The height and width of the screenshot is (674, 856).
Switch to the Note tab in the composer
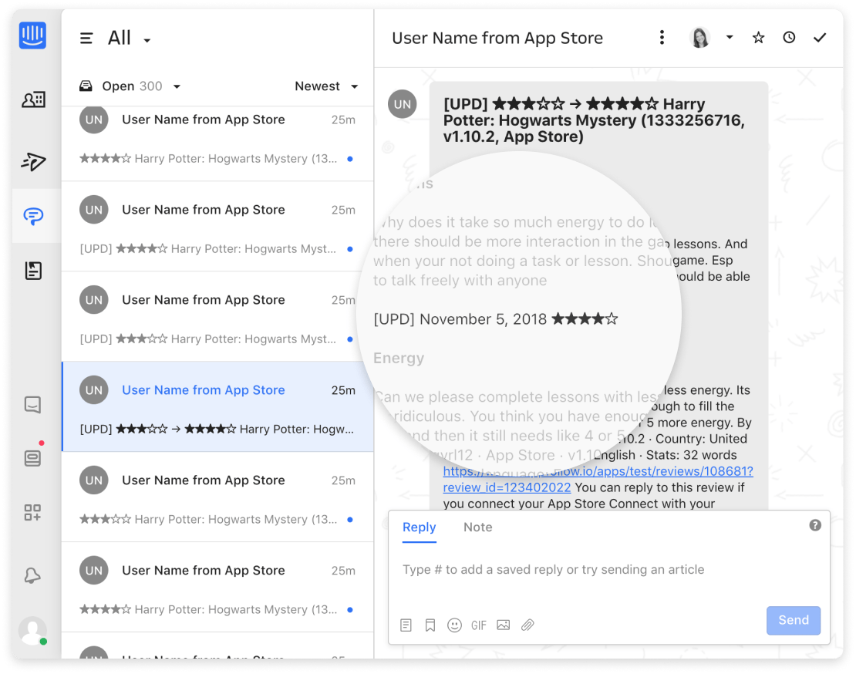[478, 527]
